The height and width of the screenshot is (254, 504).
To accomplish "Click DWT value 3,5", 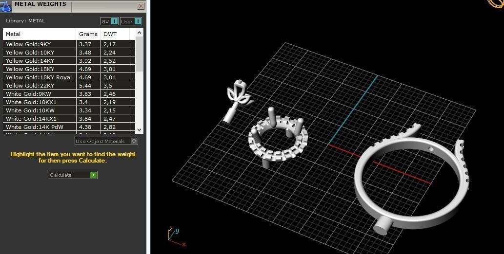I will coord(108,86).
